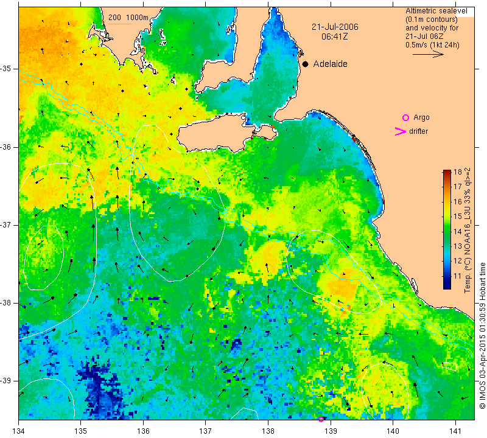Viewport: 487px width, 438px height.
Task: Click the Adelaide city label
Action: coord(330,64)
